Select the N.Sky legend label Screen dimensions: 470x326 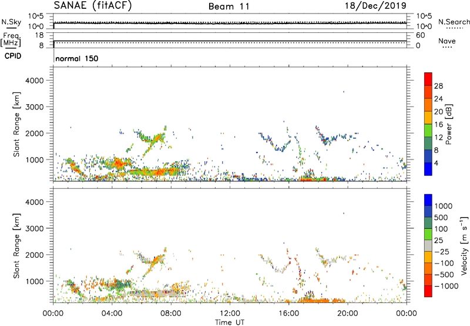tap(11, 22)
